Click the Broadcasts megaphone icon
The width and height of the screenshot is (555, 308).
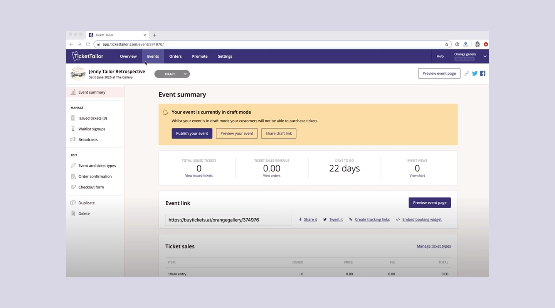click(x=73, y=139)
